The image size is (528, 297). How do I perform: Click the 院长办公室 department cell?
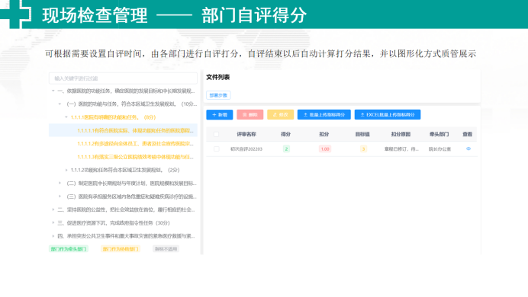[x=439, y=148]
